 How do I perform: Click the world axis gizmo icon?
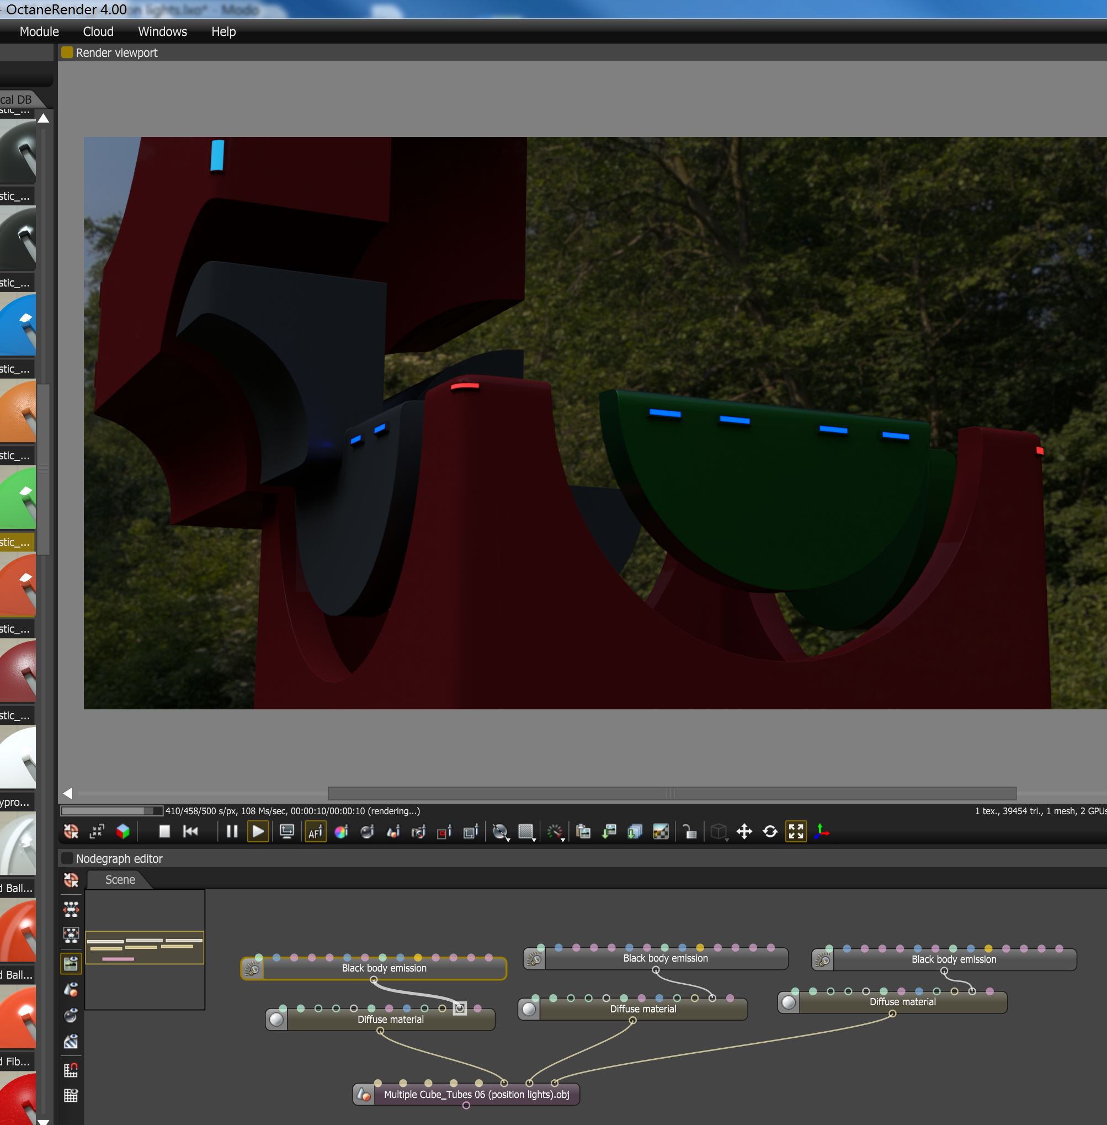pos(821,832)
